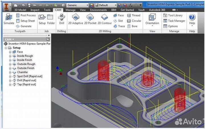
Task: Expand the Spot Drill node
Action: click(x=10, y=76)
